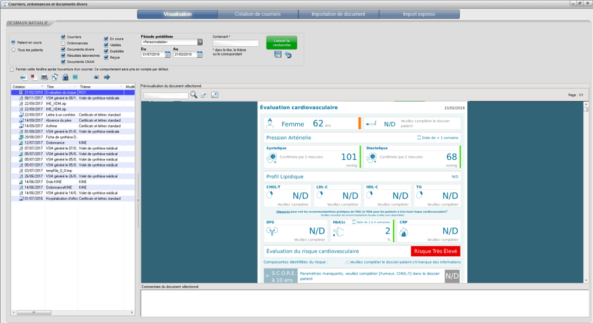Click the Abc rename icon in toolbar
Screen dimensions: 593x323
23,77
